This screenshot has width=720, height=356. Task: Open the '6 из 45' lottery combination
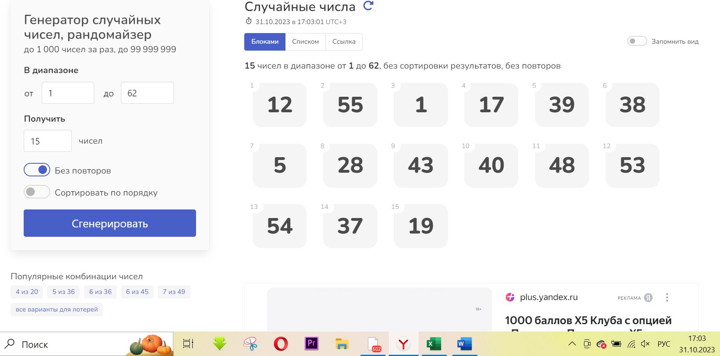(x=137, y=292)
